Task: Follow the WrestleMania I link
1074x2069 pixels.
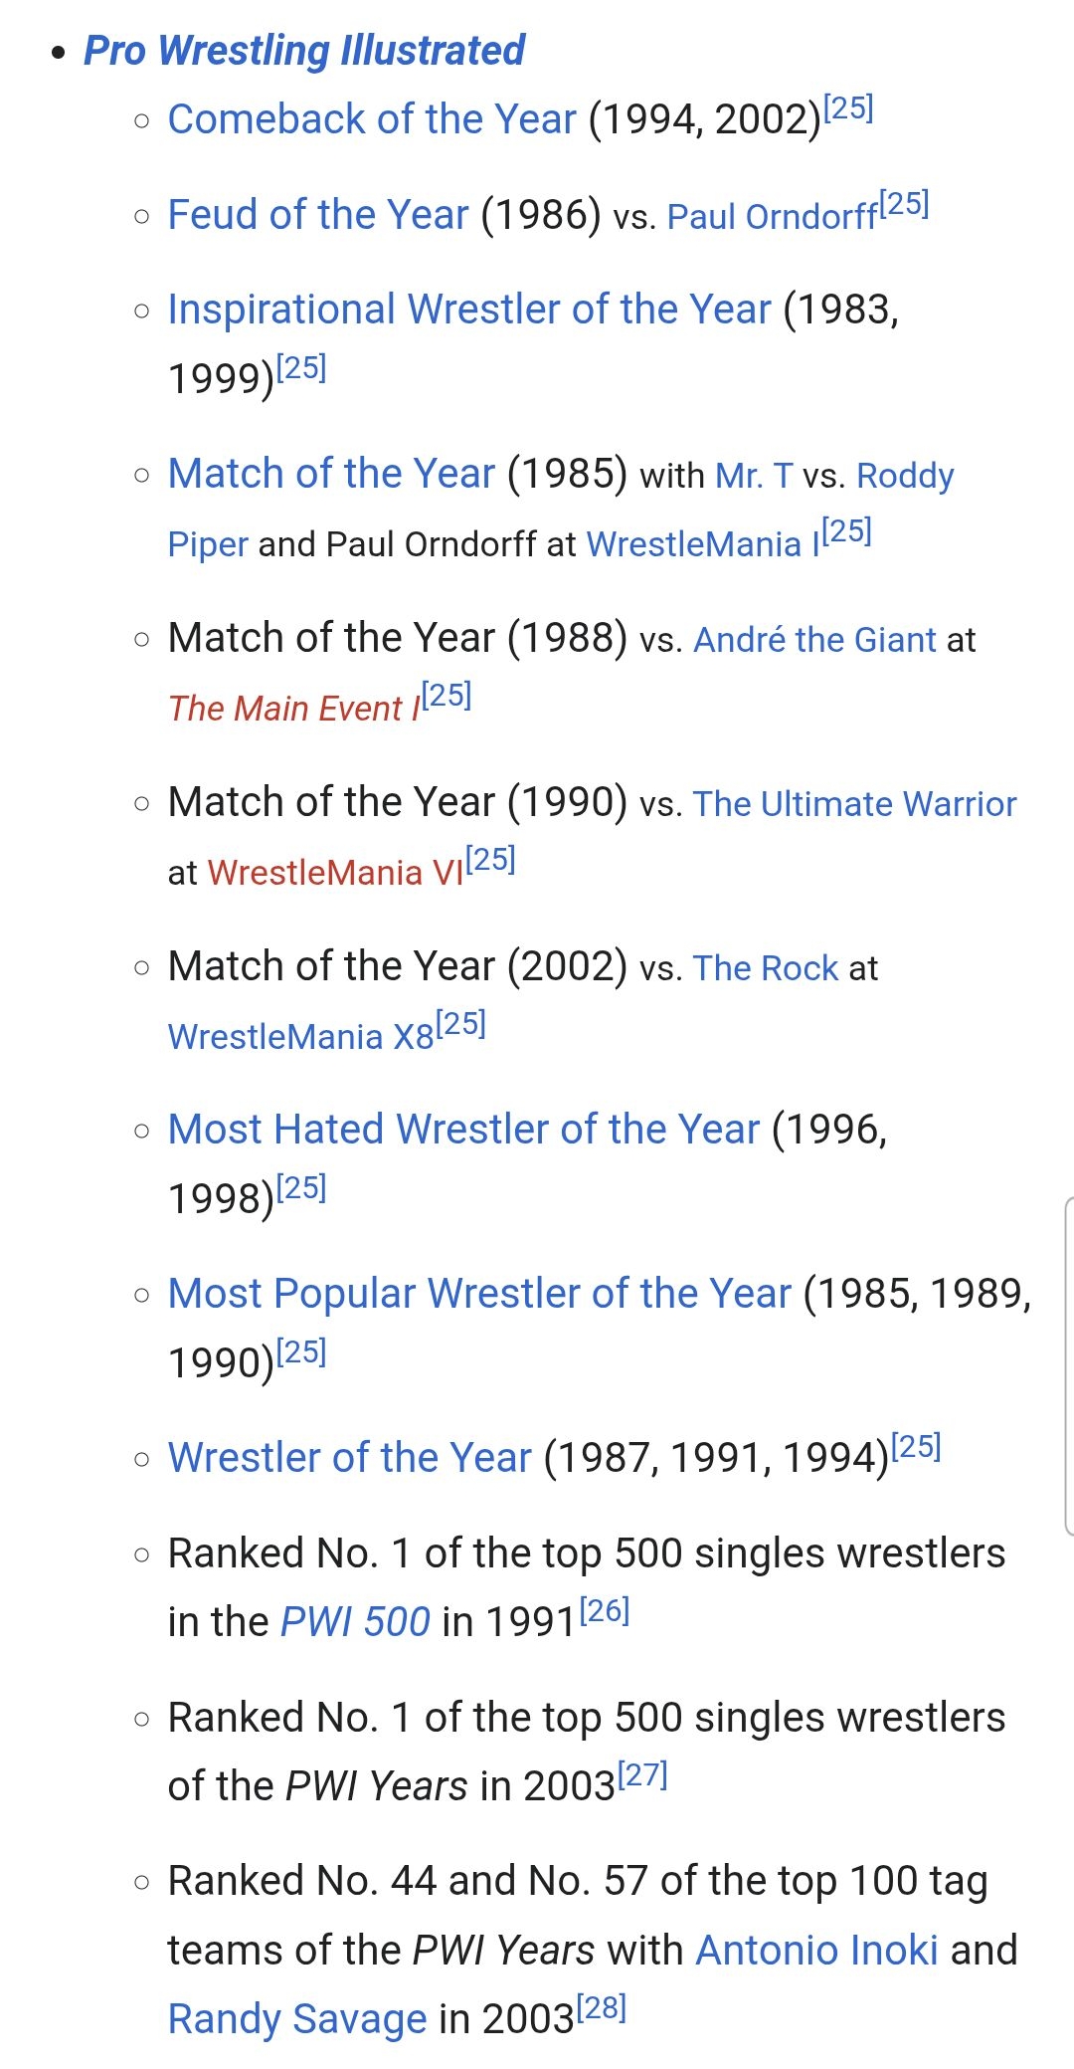Action: pyautogui.click(x=703, y=544)
